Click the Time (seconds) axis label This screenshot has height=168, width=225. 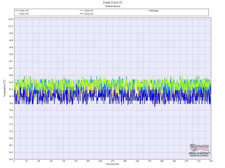(x=113, y=164)
